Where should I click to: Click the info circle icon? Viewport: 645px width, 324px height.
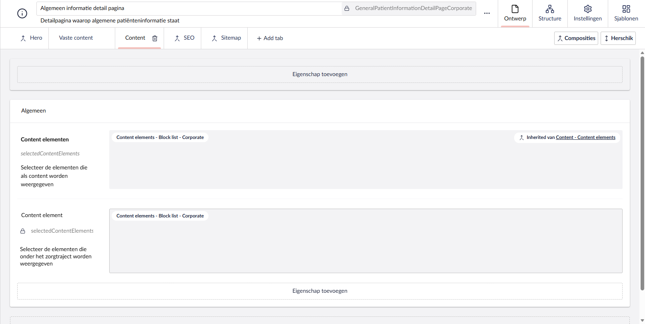click(x=22, y=13)
